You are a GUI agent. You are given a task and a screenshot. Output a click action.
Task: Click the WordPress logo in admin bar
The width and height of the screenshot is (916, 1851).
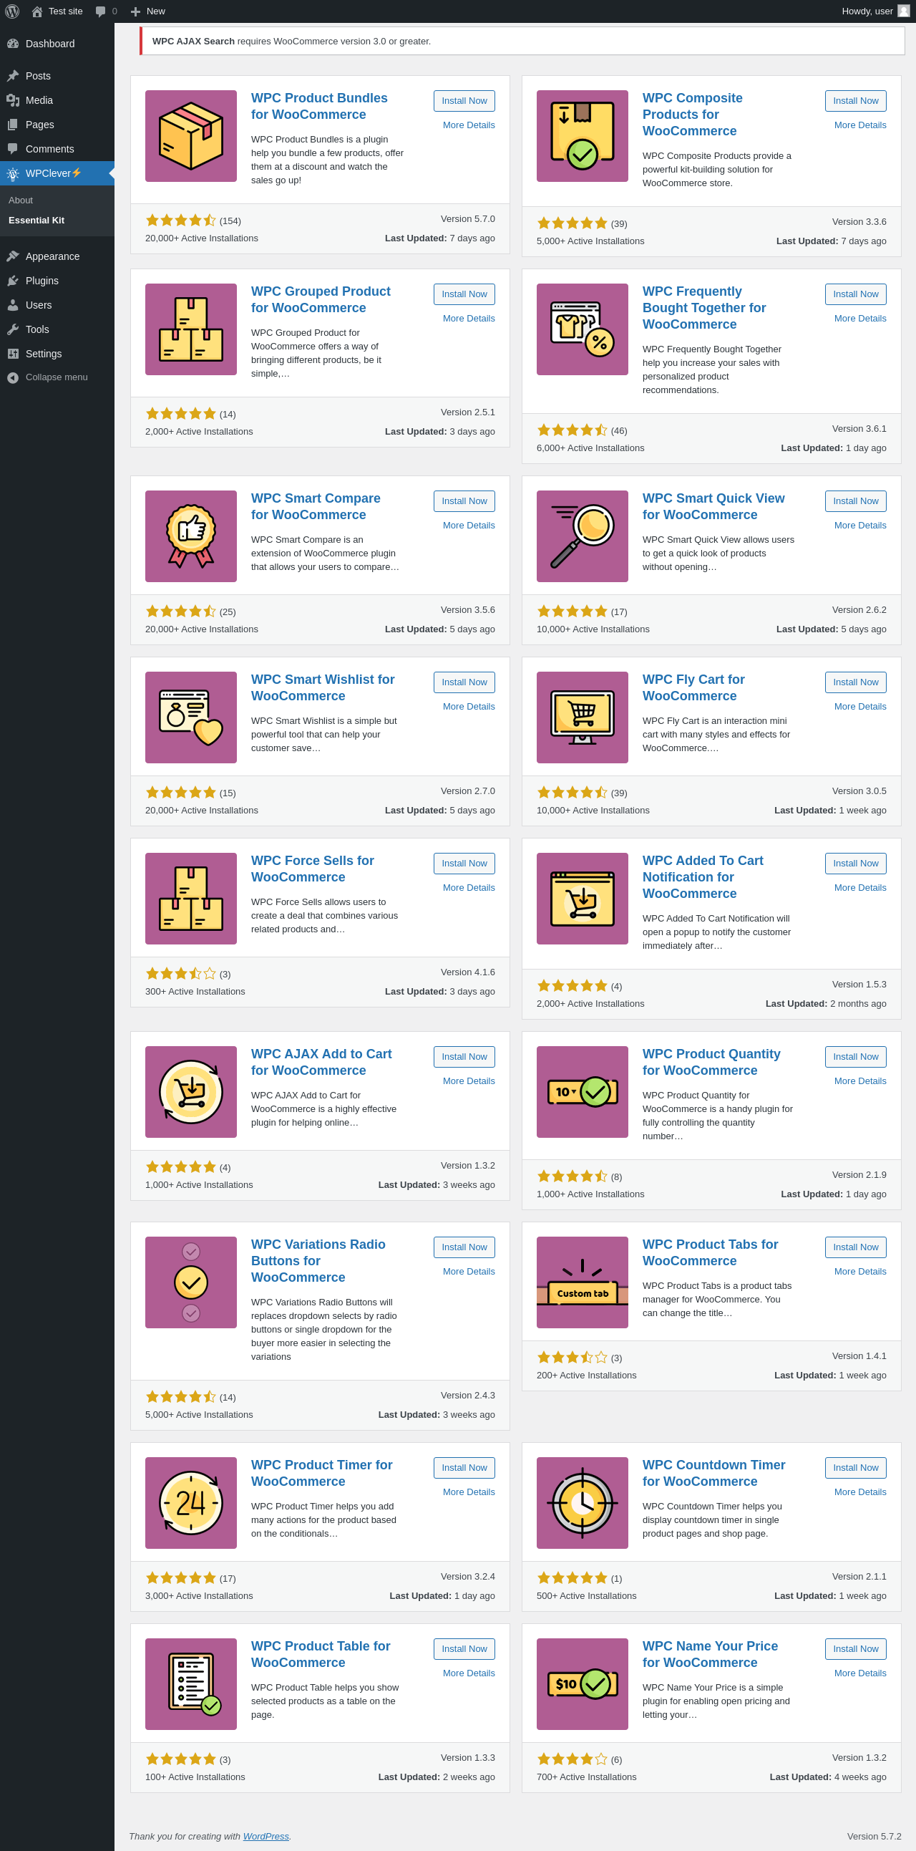[12, 11]
